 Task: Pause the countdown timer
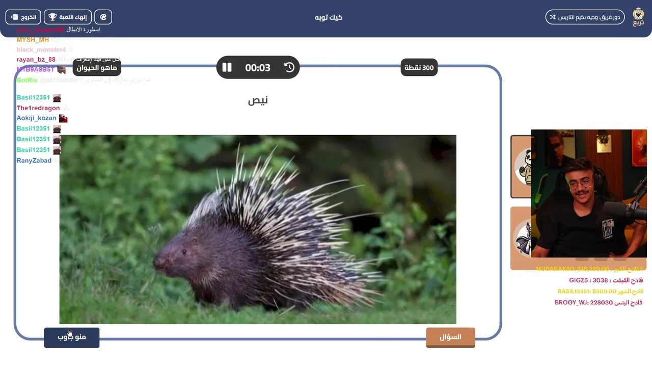click(227, 67)
